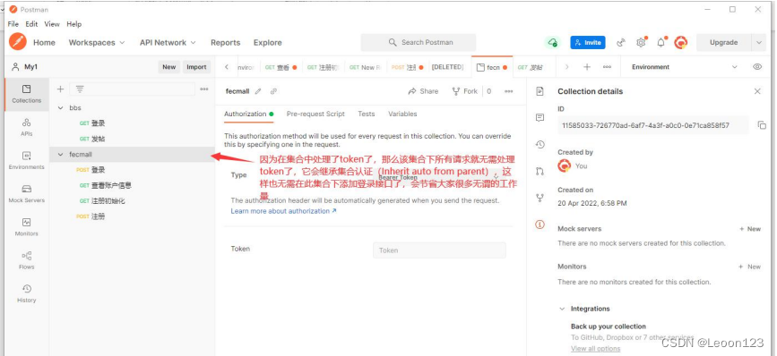Click the Invite button
777x356 pixels.
coord(588,43)
